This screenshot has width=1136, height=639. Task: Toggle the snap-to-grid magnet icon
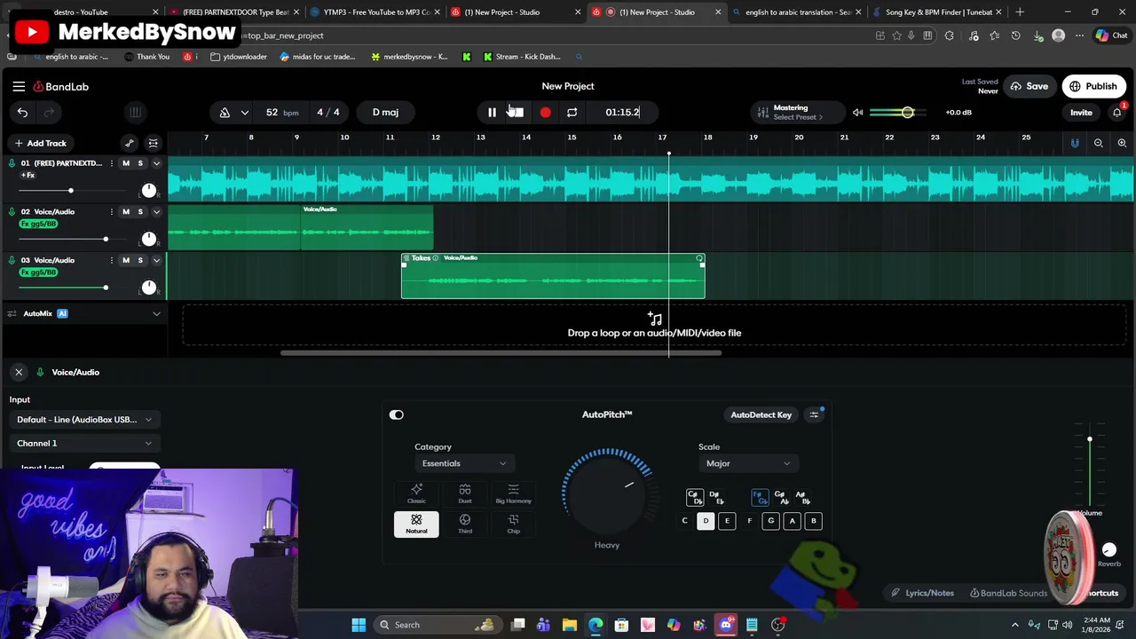(1075, 143)
